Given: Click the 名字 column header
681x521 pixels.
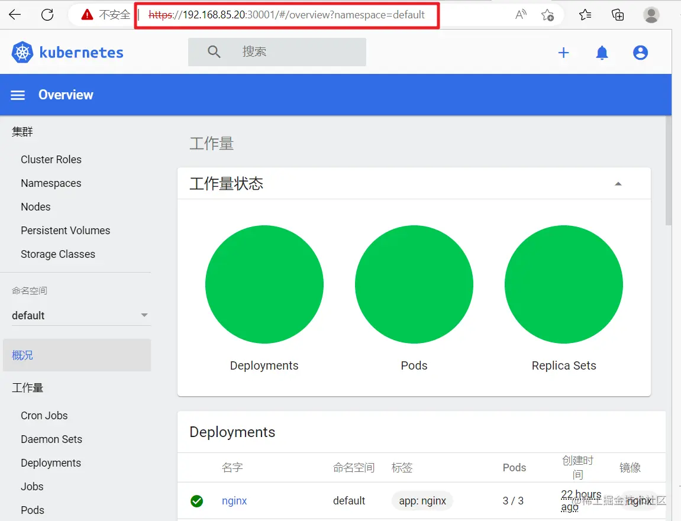Looking at the screenshot, I should (233, 468).
